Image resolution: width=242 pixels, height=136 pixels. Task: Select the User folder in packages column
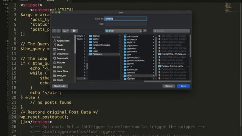(139, 76)
